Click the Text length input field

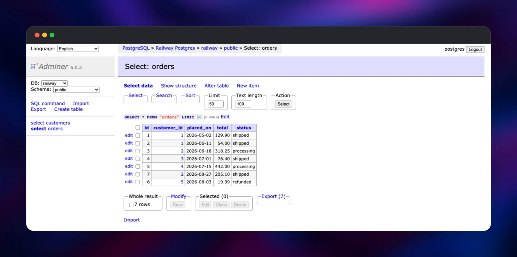(x=243, y=104)
